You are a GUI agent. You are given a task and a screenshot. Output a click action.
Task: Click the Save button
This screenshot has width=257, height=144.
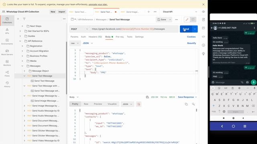click(162, 20)
